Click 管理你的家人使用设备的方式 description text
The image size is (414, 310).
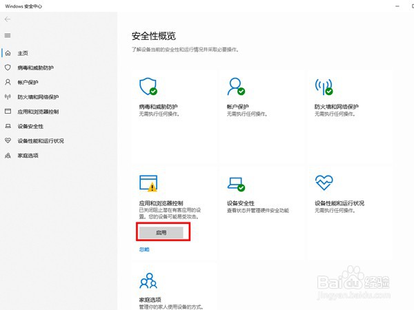click(171, 307)
